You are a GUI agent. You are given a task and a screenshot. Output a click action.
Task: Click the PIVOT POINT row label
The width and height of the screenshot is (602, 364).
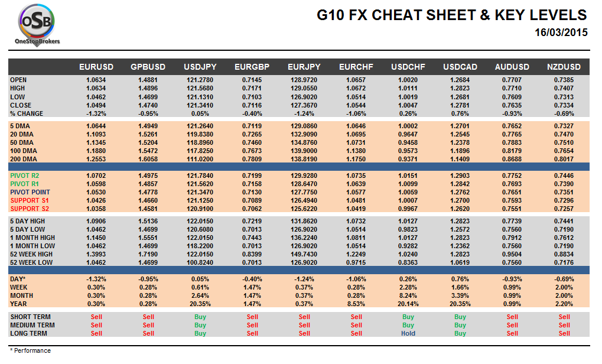(30, 192)
